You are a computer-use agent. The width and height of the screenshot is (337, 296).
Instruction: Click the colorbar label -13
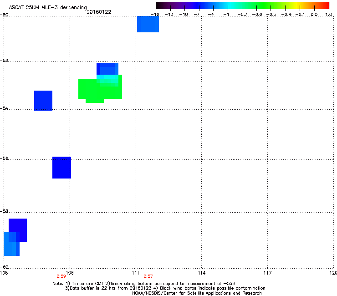169,15
